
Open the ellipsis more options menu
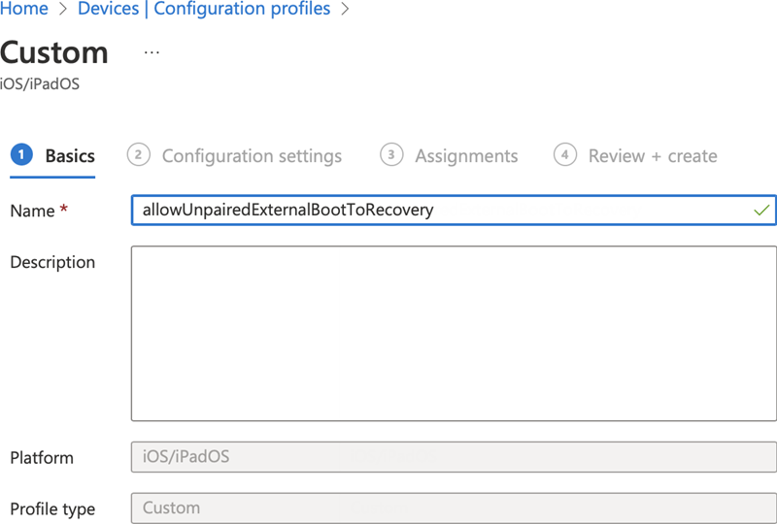coord(152,52)
